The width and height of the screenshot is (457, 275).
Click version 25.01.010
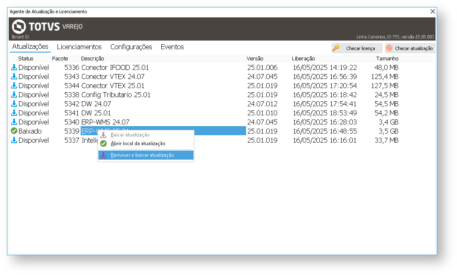[262, 113]
